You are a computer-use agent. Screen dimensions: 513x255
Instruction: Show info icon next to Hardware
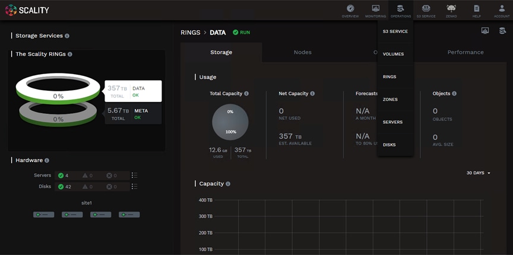[47, 161]
